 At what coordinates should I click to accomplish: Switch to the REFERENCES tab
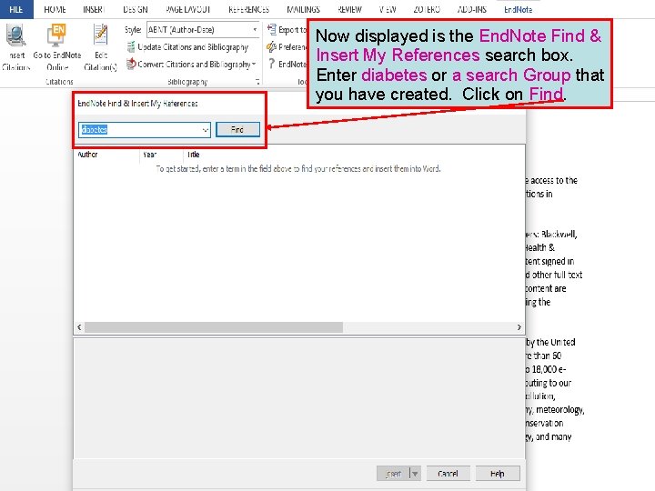(x=249, y=9)
